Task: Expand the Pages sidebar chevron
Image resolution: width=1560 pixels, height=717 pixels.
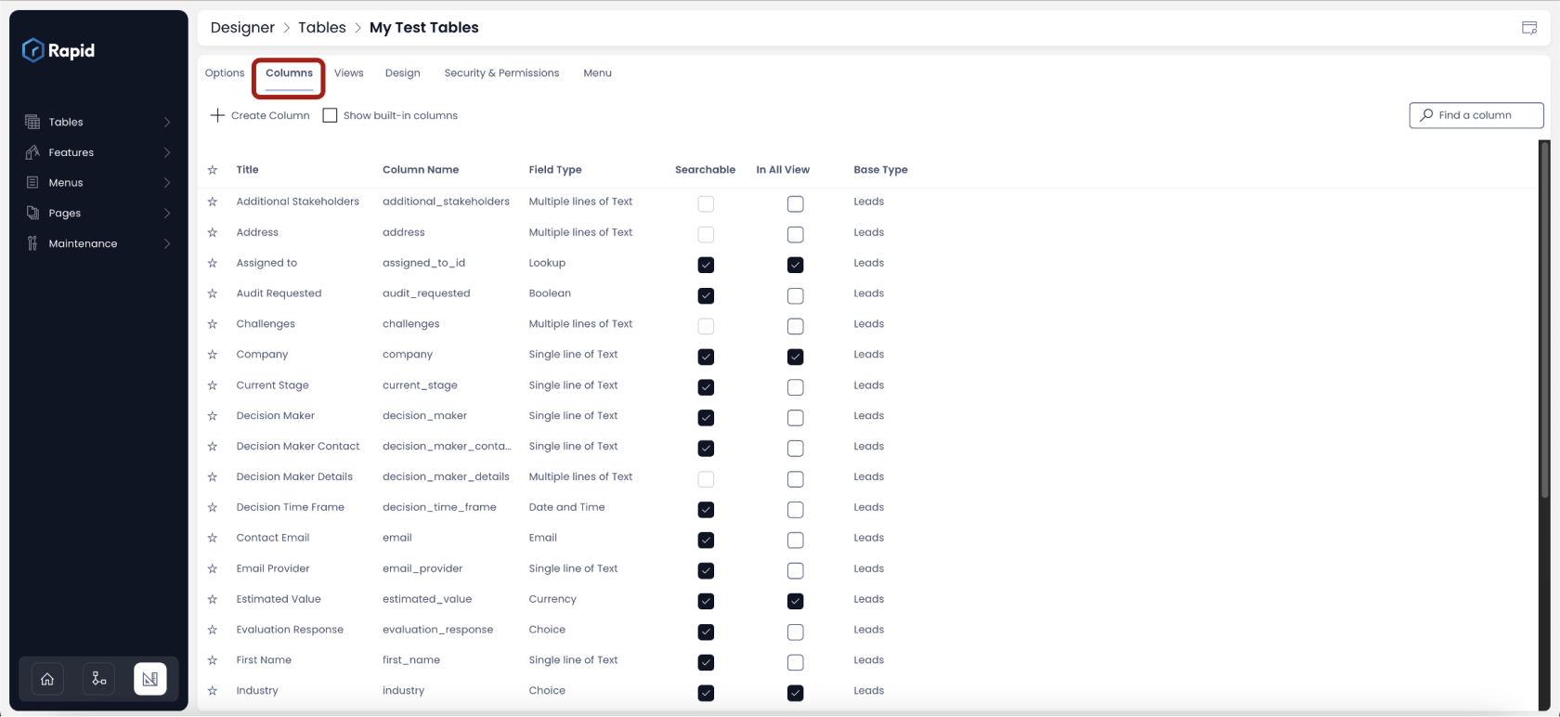Action: point(167,213)
